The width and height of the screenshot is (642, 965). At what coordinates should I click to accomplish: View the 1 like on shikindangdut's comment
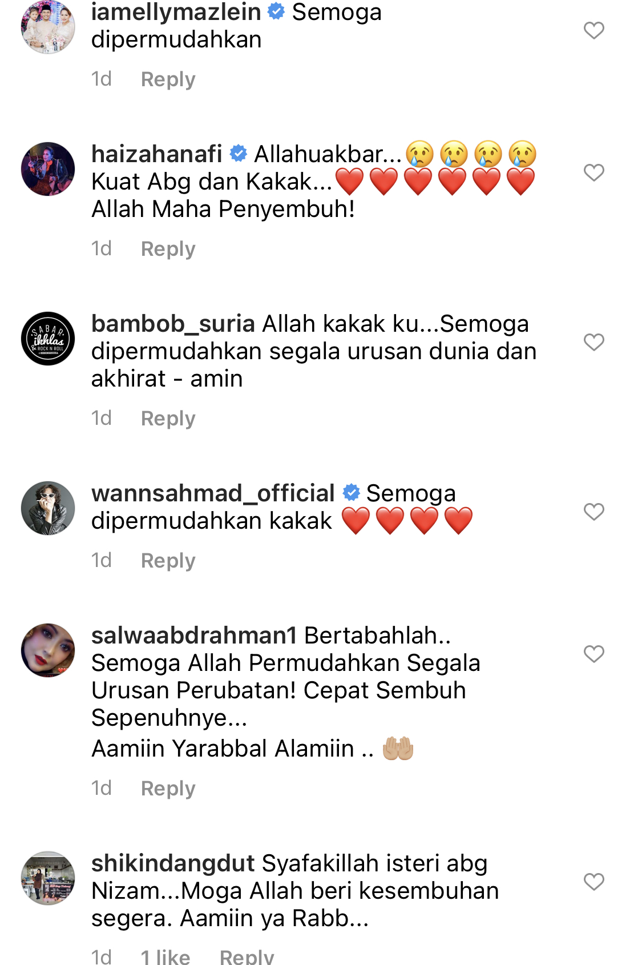coord(165,956)
